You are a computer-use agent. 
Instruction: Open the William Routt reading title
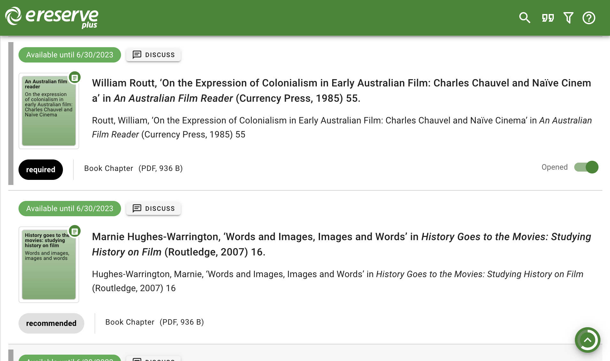click(x=341, y=91)
